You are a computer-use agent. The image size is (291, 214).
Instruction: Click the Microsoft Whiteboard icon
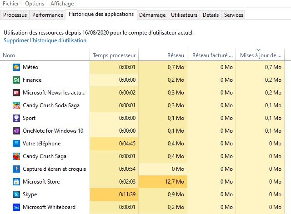(16, 207)
